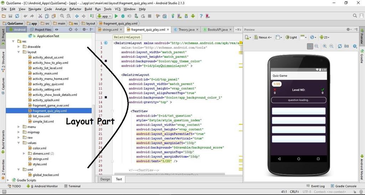Collapse the layout folder in tree
Viewport: 365px width, 195px height.
19,52
